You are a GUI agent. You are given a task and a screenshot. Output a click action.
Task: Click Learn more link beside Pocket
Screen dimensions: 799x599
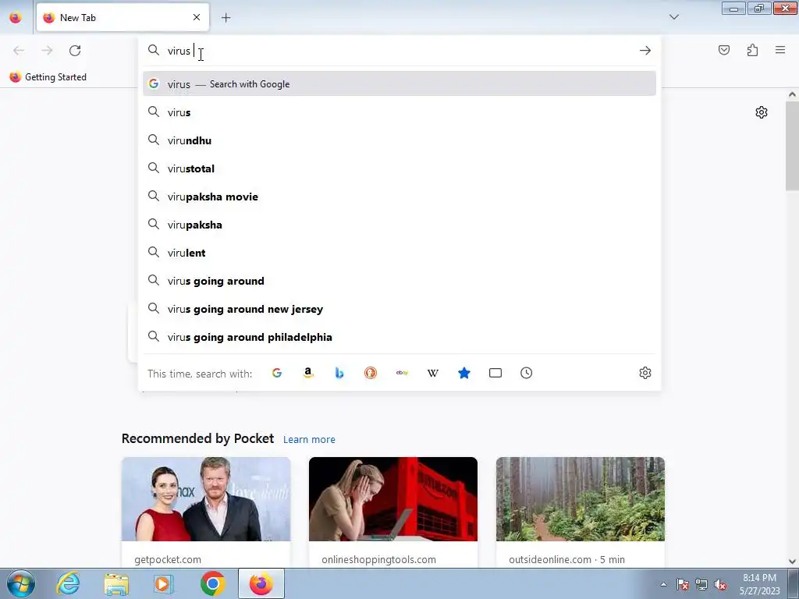pos(309,440)
